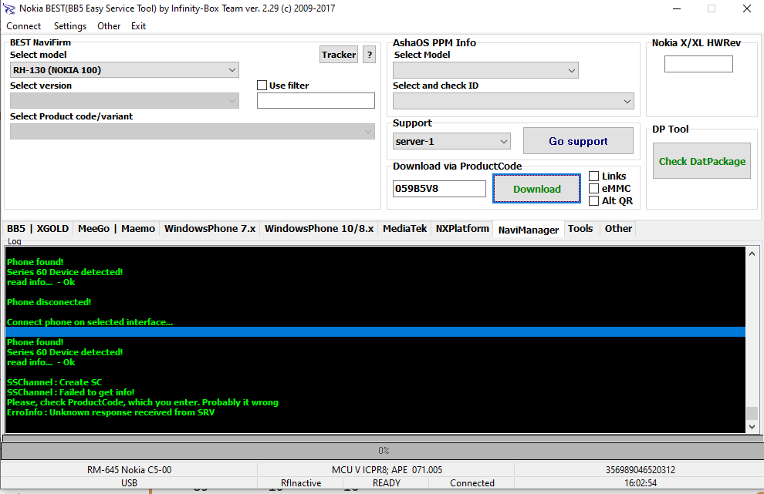764x494 pixels.
Task: Switch to the WindowsPhone 10/8.x tab
Action: (x=319, y=229)
